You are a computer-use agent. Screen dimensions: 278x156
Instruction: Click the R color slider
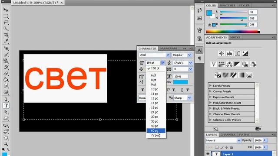(234, 12)
